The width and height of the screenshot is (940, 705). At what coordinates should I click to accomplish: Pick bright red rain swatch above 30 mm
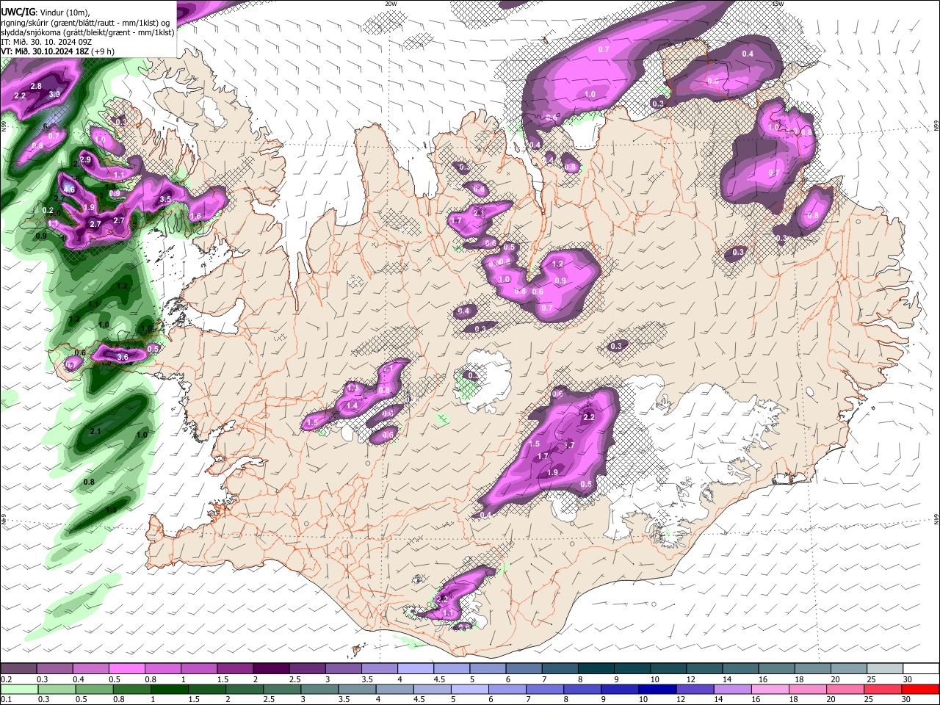pos(919,689)
